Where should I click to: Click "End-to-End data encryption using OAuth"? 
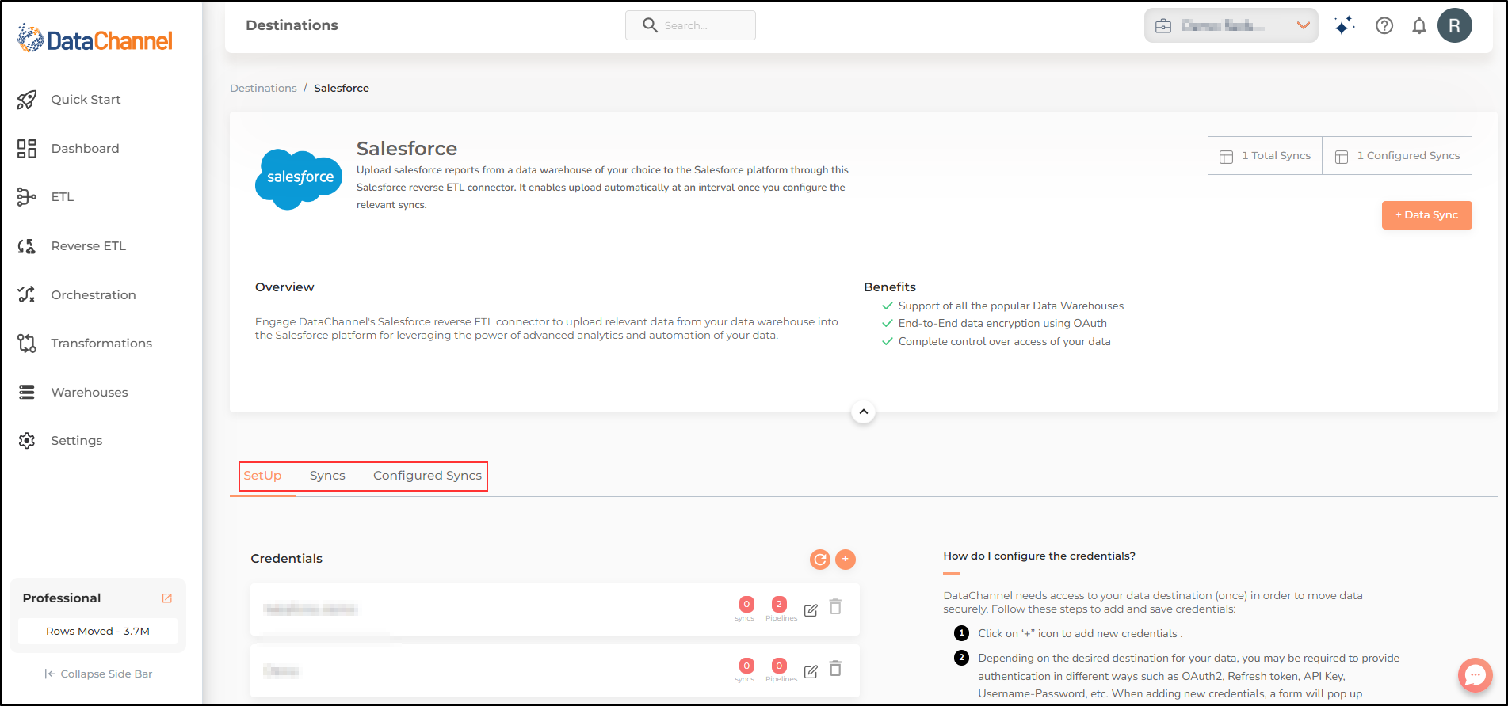pos(1002,324)
